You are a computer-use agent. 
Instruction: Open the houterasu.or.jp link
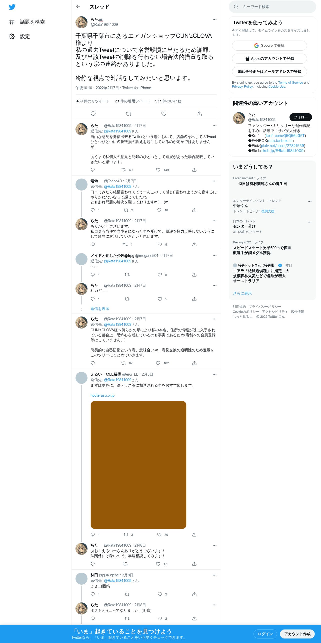102,395
